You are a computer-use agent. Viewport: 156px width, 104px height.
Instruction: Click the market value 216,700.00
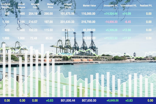(x=88, y=22)
